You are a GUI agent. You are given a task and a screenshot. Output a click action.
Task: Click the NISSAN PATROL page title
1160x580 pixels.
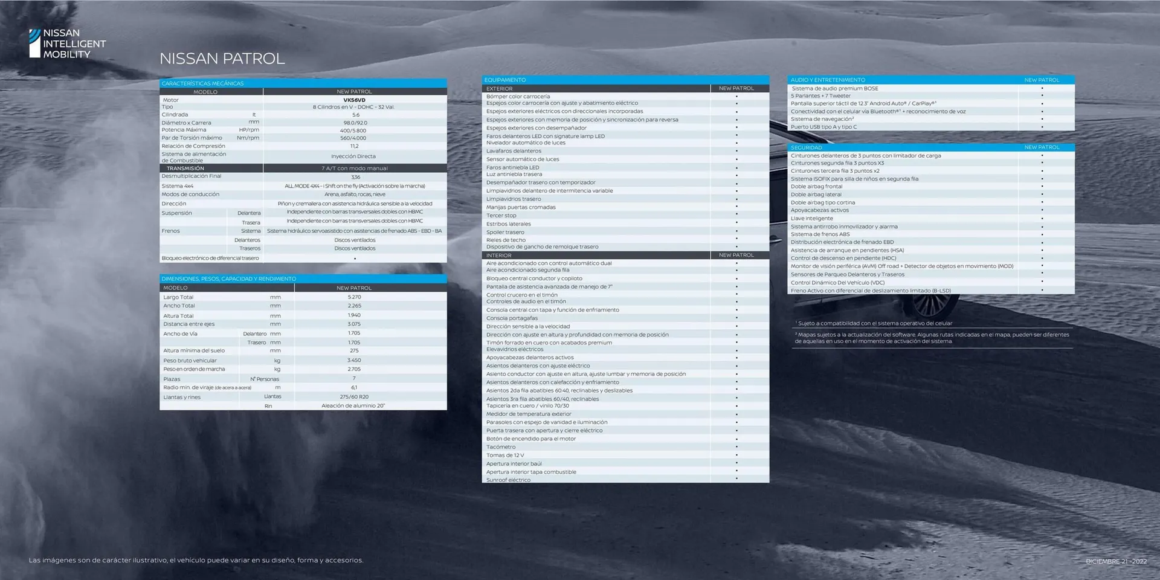[x=222, y=59]
